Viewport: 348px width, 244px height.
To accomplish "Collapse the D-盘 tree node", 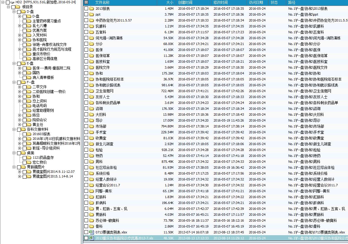I will pyautogui.click(x=14, y=11).
